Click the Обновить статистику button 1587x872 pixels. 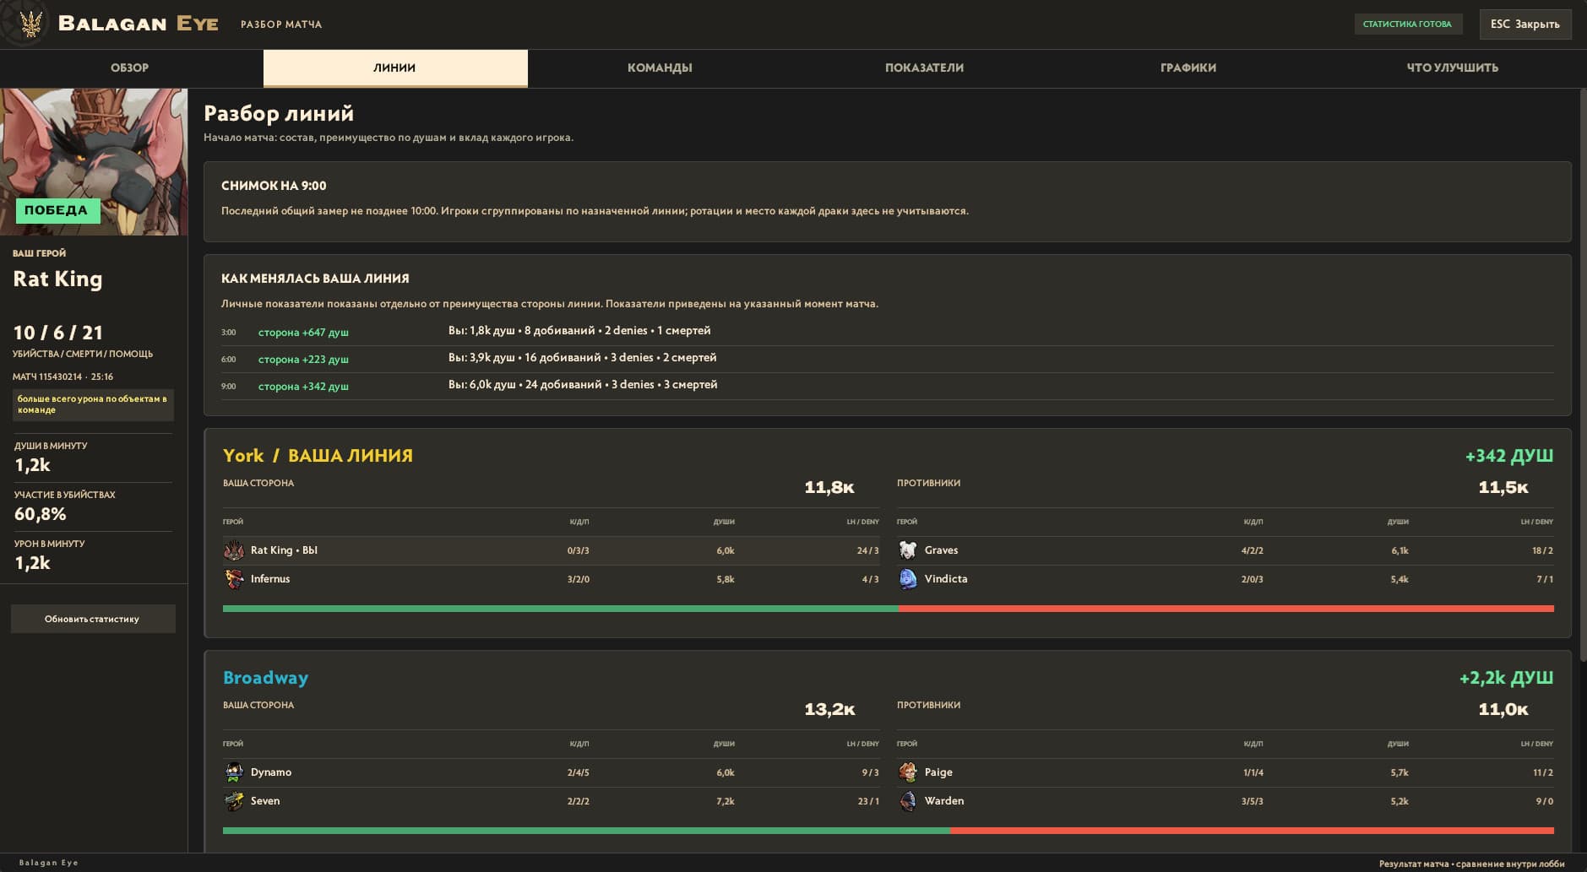[x=93, y=619]
